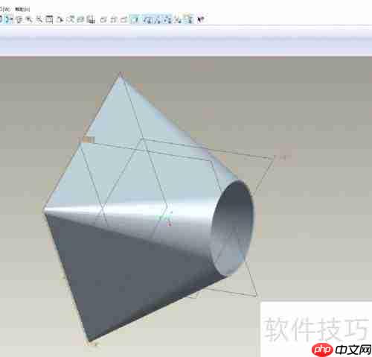Switch to wireframe display mode
Image resolution: width=372 pixels, height=357 pixels.
(x=103, y=19)
